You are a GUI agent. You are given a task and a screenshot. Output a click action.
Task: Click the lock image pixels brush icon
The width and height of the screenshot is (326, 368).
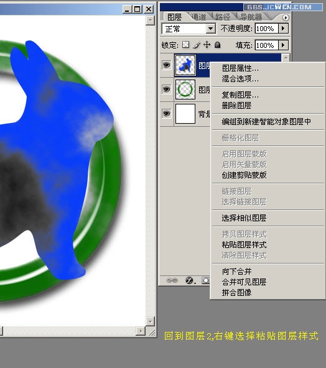(197, 45)
